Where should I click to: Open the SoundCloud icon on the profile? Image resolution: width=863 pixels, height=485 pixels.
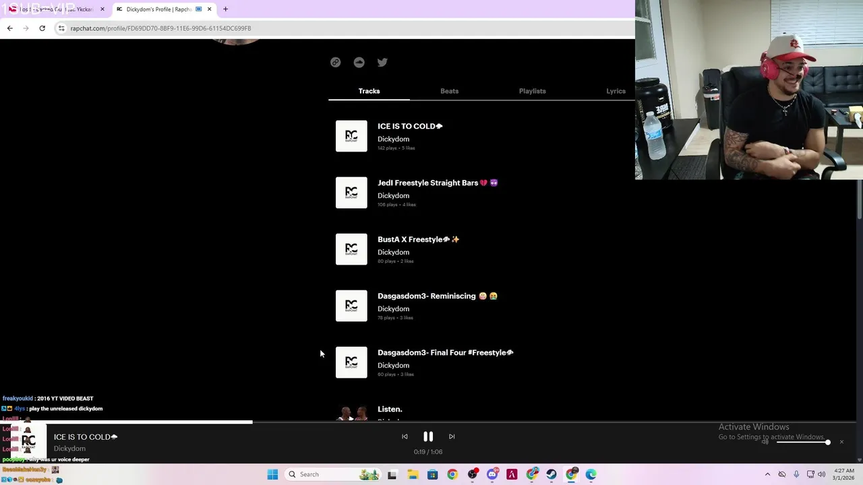click(x=359, y=62)
